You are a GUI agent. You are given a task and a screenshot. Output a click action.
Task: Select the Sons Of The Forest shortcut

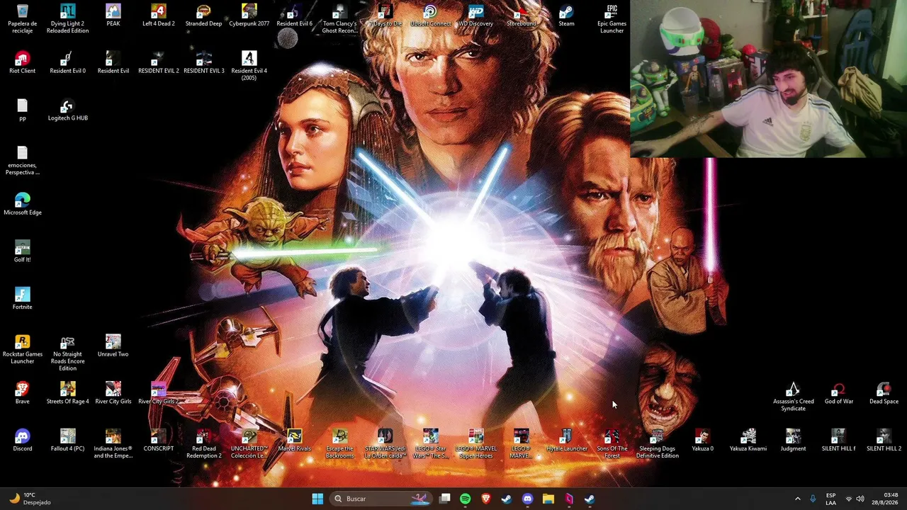[612, 443]
